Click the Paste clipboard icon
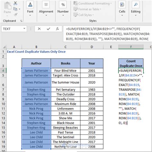Image resolution: width=152 pixels, height=152 pixels. (7, 5)
